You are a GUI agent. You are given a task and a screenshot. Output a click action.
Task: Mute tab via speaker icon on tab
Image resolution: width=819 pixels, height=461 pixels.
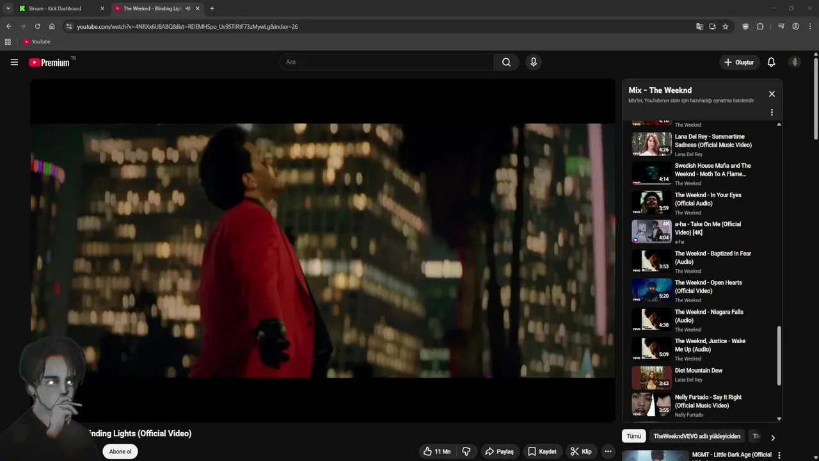coord(187,8)
